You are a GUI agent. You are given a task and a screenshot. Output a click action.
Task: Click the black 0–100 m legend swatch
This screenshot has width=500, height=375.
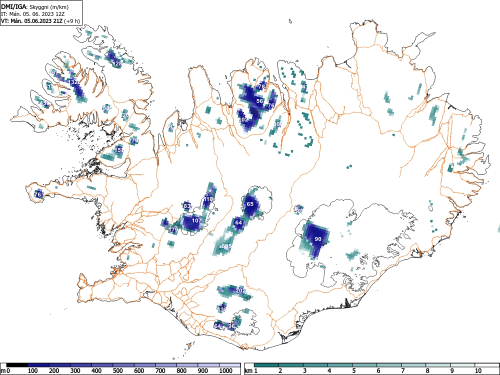pyautogui.click(x=17, y=365)
